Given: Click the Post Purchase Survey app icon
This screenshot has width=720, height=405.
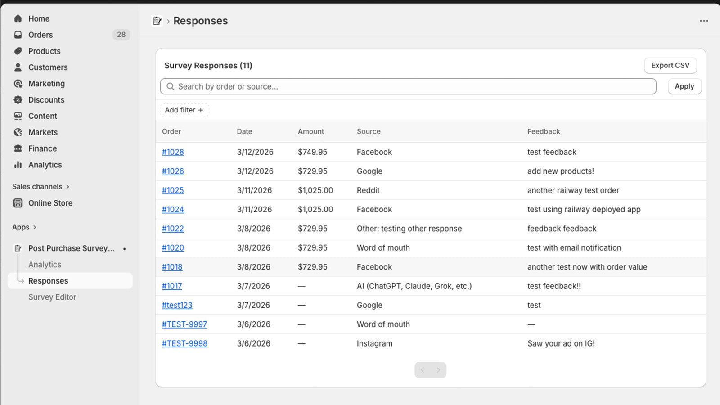Looking at the screenshot, I should tap(18, 248).
